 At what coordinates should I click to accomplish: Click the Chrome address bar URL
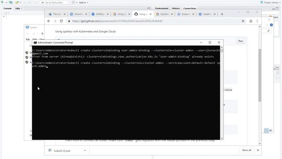[x=117, y=21]
